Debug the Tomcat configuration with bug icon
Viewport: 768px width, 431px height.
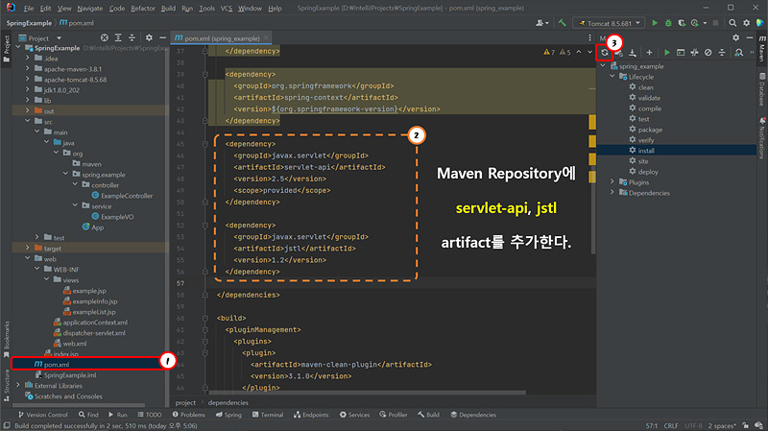coord(668,23)
